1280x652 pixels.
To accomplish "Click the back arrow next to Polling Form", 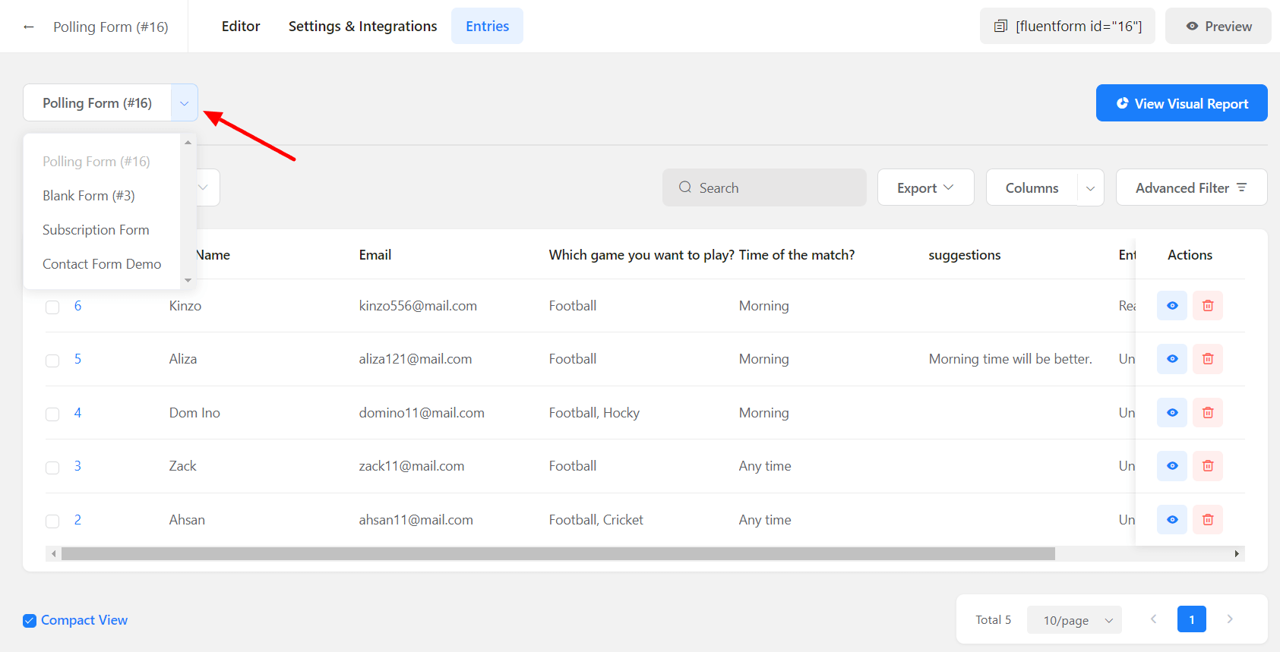I will pos(29,27).
